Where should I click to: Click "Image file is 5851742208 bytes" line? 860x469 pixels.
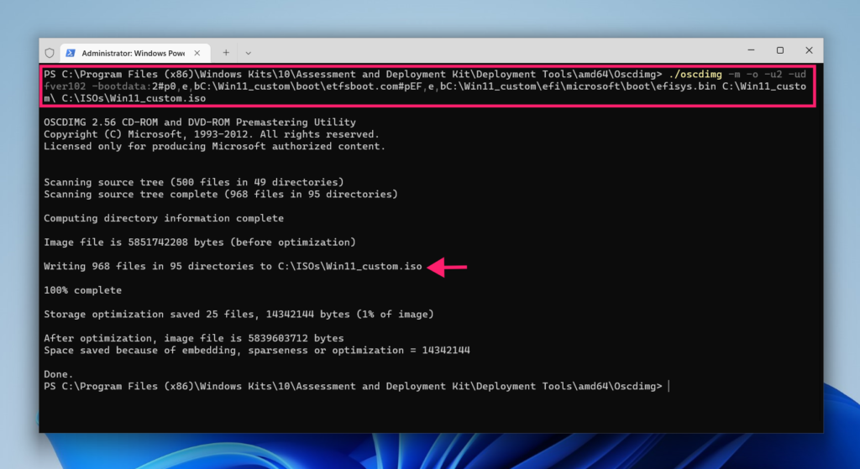coord(200,242)
